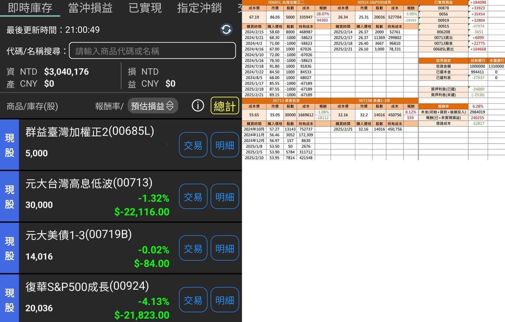Click the 已實現損益 header cell in spreadsheet

click(443, 2)
